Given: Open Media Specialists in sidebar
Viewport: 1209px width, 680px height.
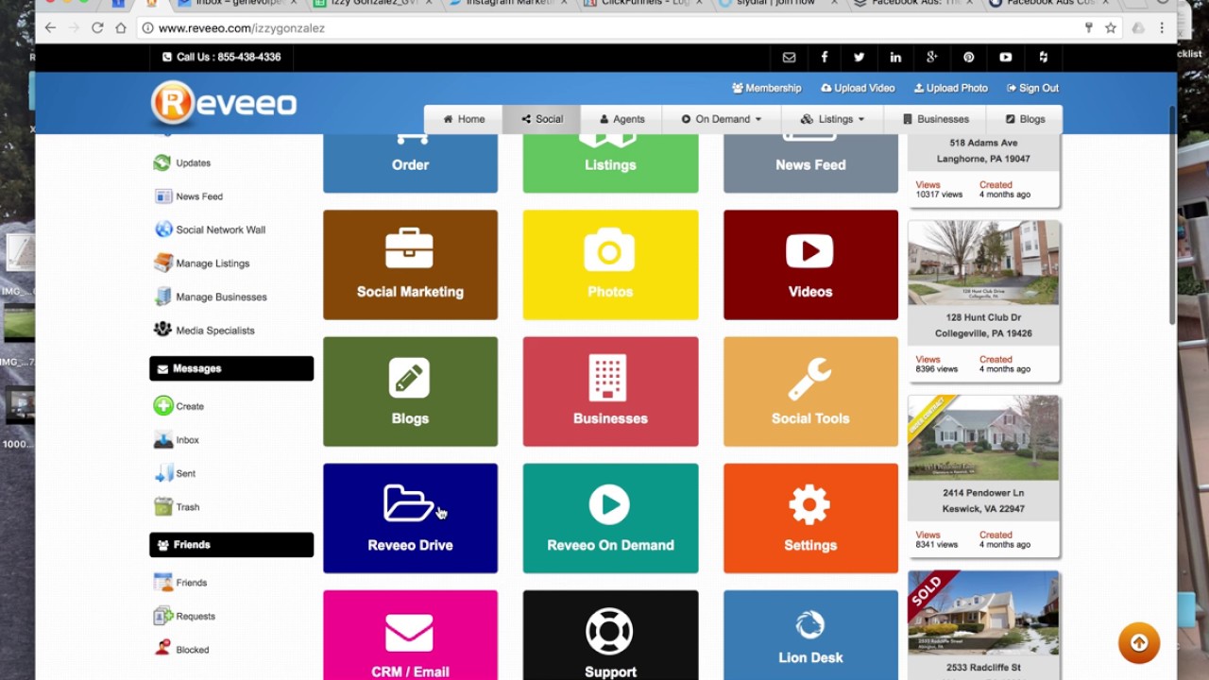Looking at the screenshot, I should (204, 331).
